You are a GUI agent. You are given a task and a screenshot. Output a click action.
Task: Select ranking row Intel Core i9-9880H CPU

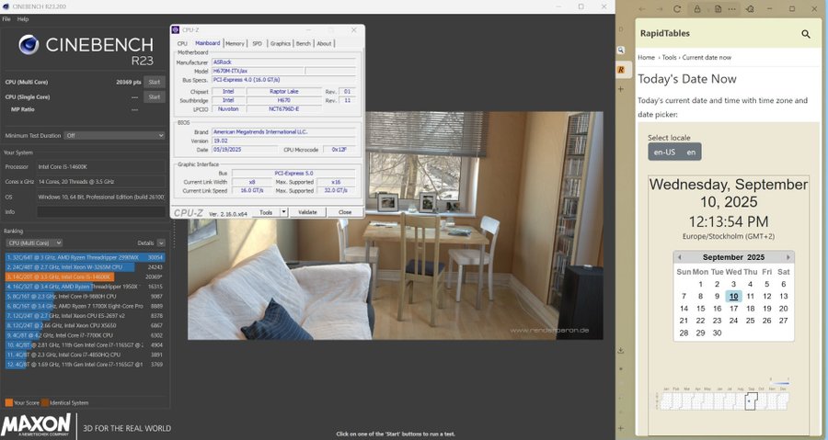click(x=85, y=296)
